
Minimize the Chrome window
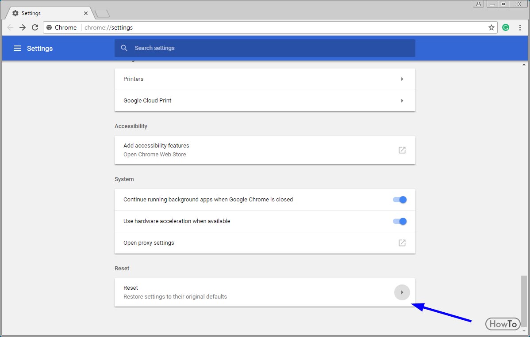492,4
